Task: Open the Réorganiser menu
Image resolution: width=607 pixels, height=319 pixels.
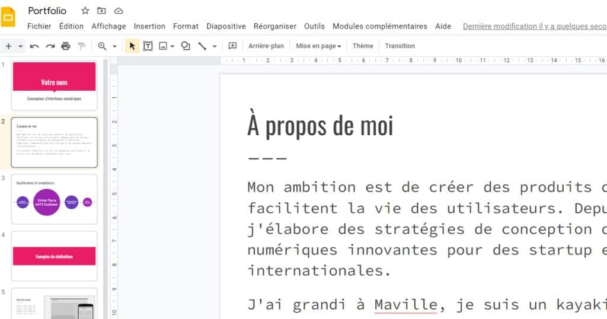Action: (275, 26)
